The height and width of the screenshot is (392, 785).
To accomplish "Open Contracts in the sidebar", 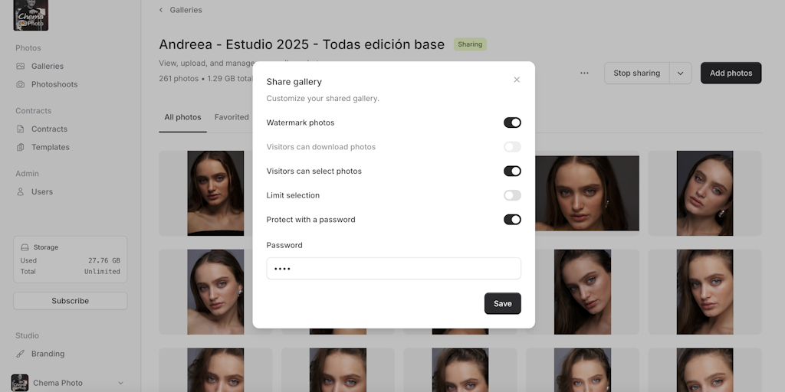I will click(x=49, y=129).
